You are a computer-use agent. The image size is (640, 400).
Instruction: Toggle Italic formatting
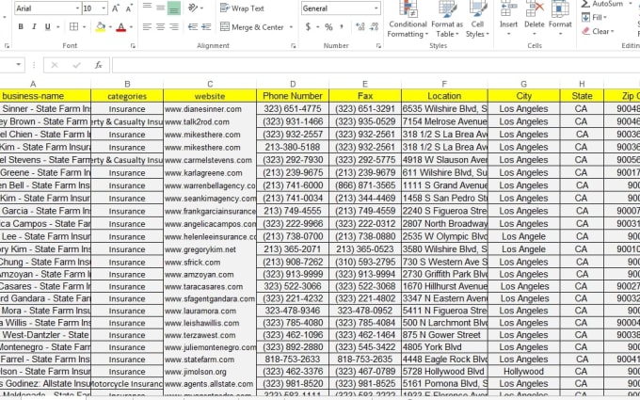[x=34, y=27]
